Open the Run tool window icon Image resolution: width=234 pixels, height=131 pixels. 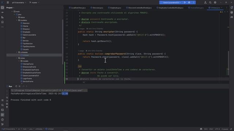(x=3, y=115)
